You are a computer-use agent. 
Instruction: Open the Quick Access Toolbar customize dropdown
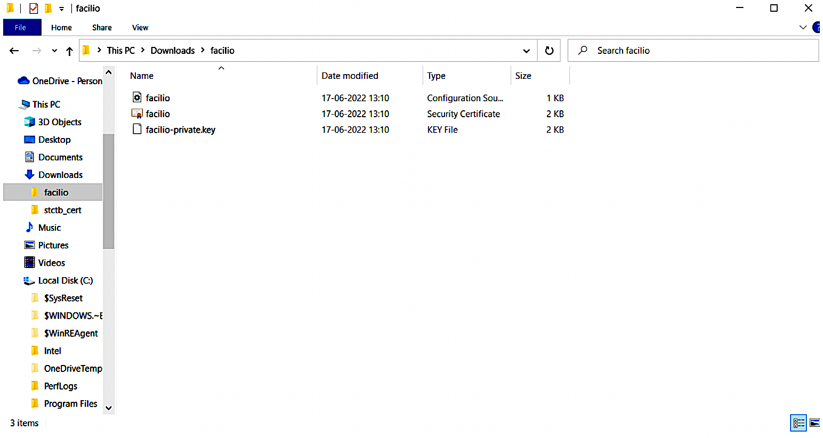[61, 8]
